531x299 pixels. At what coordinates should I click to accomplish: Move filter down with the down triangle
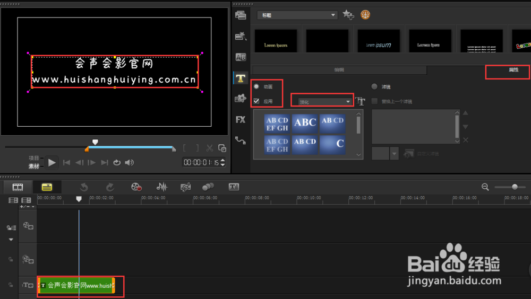pos(466,127)
